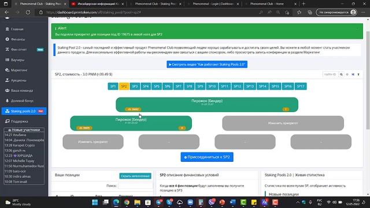Viewport: 370px width, 208px height.
Task: Open Долевой бонус in the sidebar
Action: (x=22, y=101)
